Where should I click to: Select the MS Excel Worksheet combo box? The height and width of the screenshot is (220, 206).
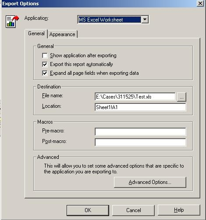[x=113, y=19]
